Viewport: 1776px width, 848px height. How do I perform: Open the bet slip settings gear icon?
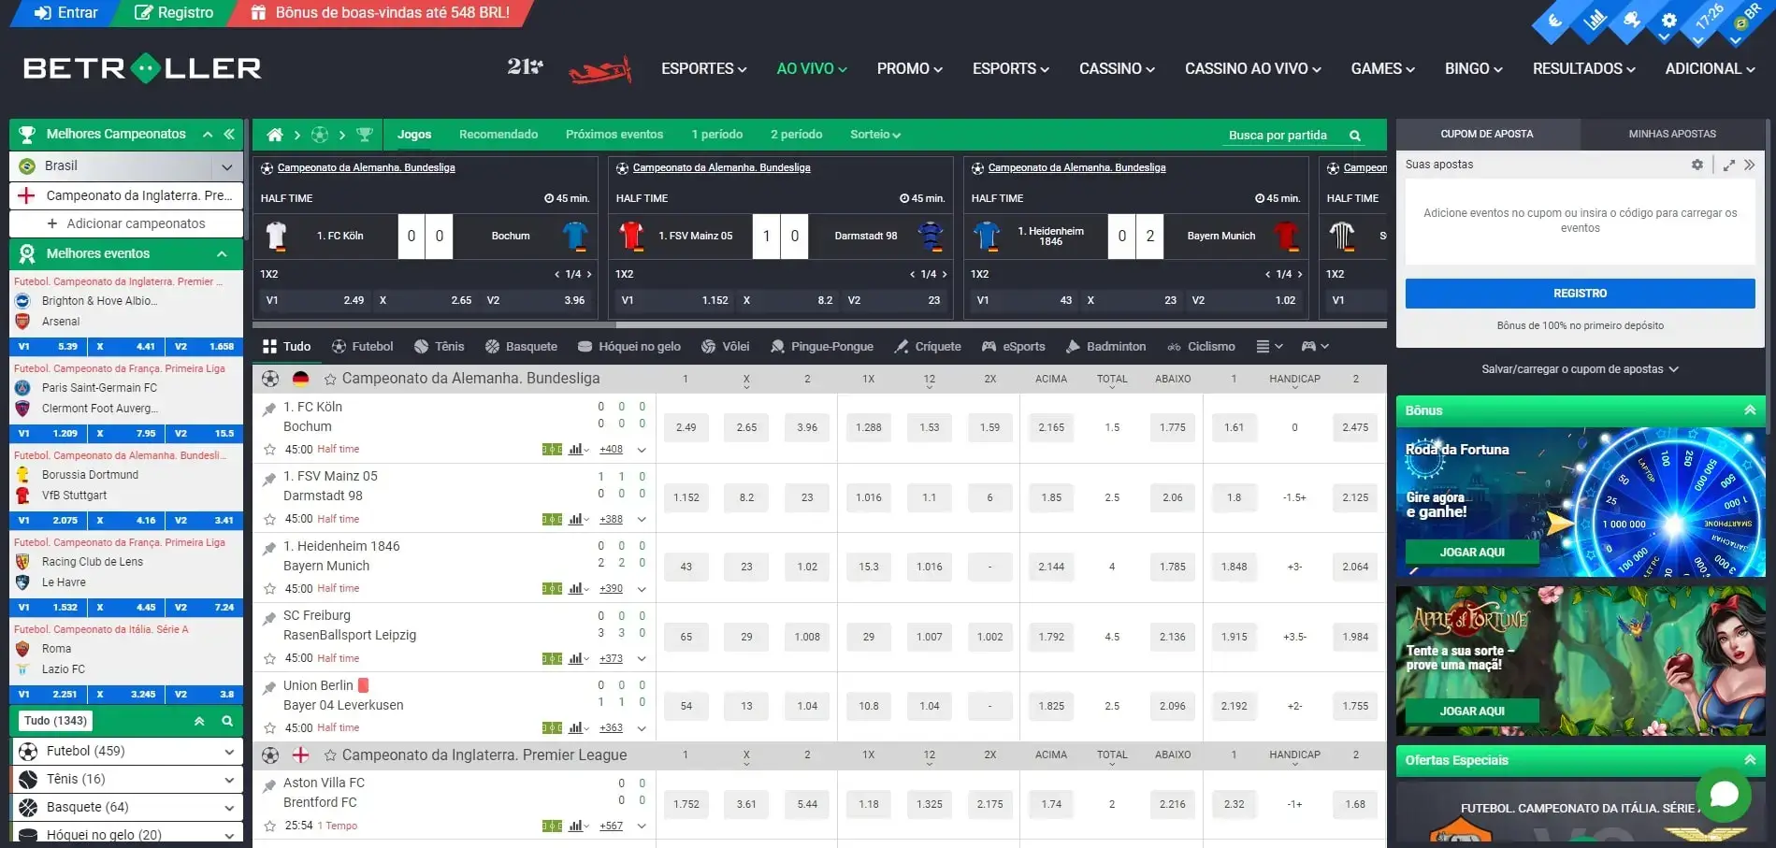[x=1697, y=165]
